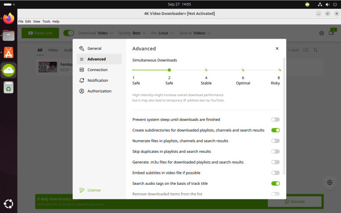Open the Files manager from dock
This screenshot has height=213, width=341.
8,35
